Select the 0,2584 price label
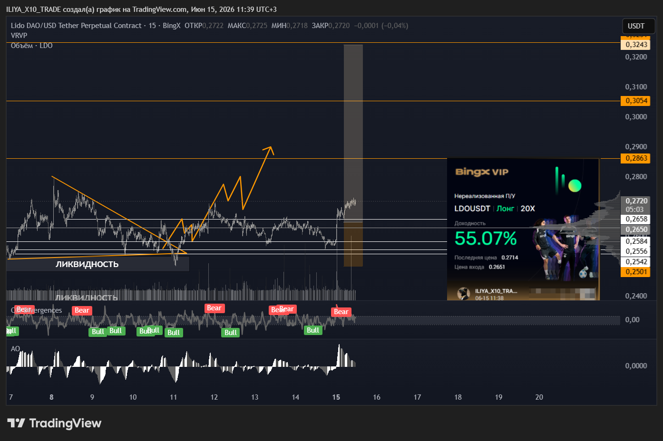 click(x=636, y=241)
